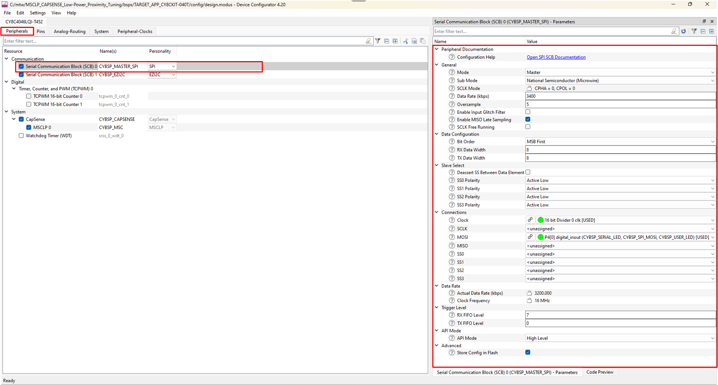Click the link icon beside the Clock connection
This screenshot has height=385, width=718.
[530, 220]
